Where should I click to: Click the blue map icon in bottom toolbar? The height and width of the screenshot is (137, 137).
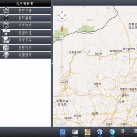pyautogui.click(x=63, y=132)
